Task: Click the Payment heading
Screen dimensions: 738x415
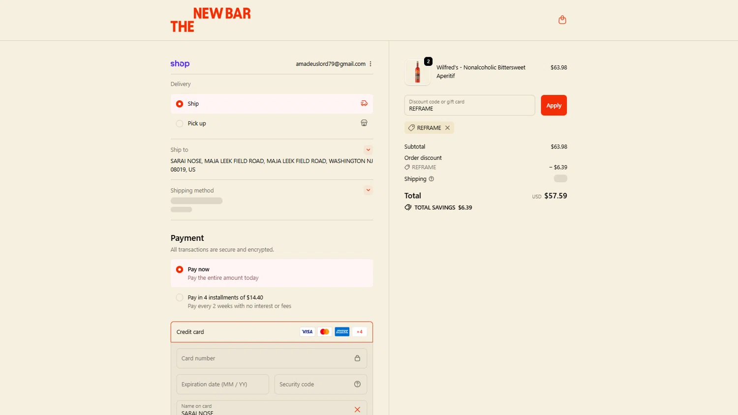Action: click(x=187, y=238)
